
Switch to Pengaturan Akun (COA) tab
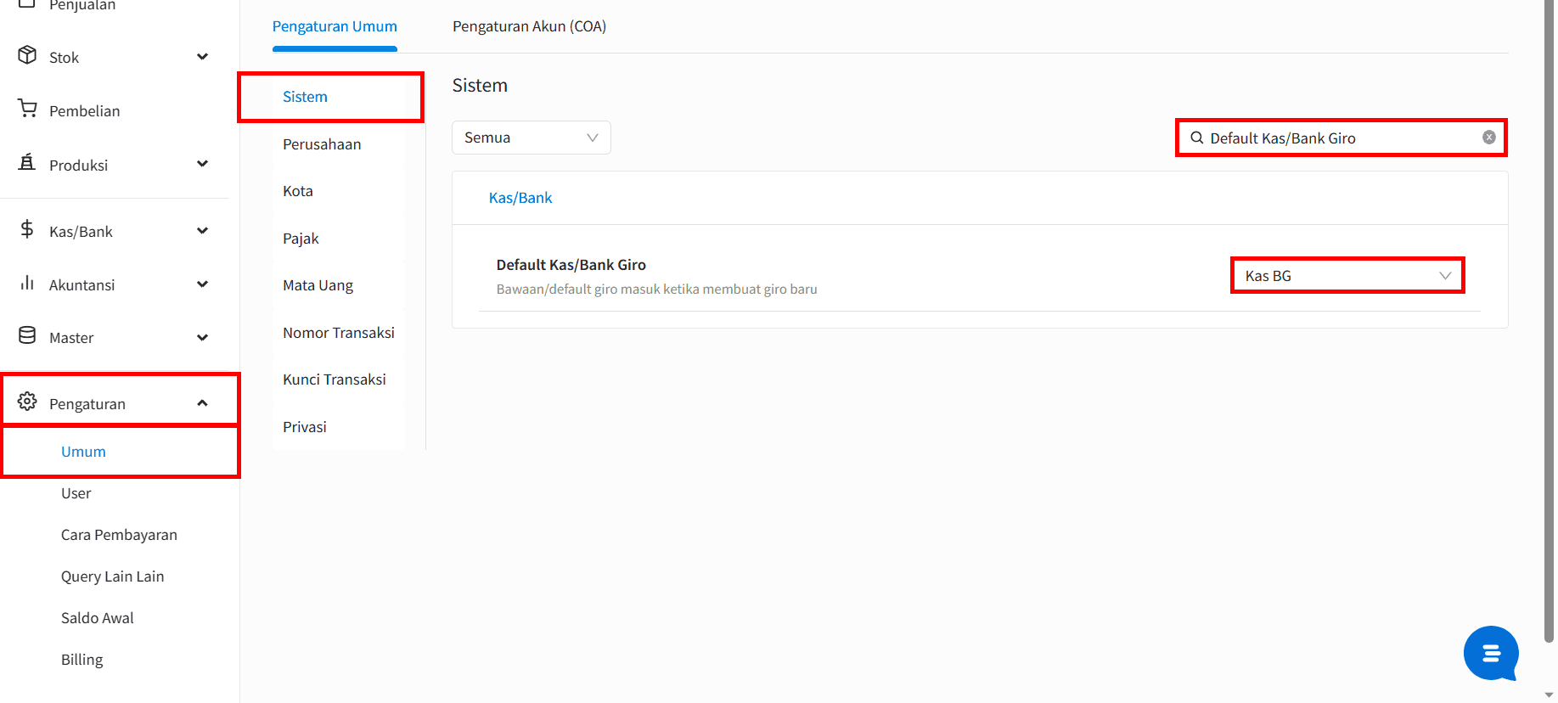pos(529,26)
